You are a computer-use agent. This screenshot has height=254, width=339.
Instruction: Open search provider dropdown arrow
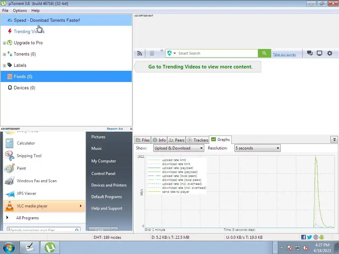point(175,53)
